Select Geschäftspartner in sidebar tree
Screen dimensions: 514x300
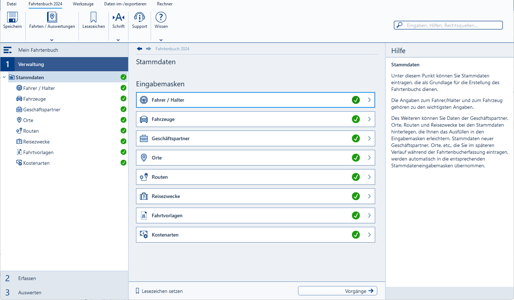(42, 110)
